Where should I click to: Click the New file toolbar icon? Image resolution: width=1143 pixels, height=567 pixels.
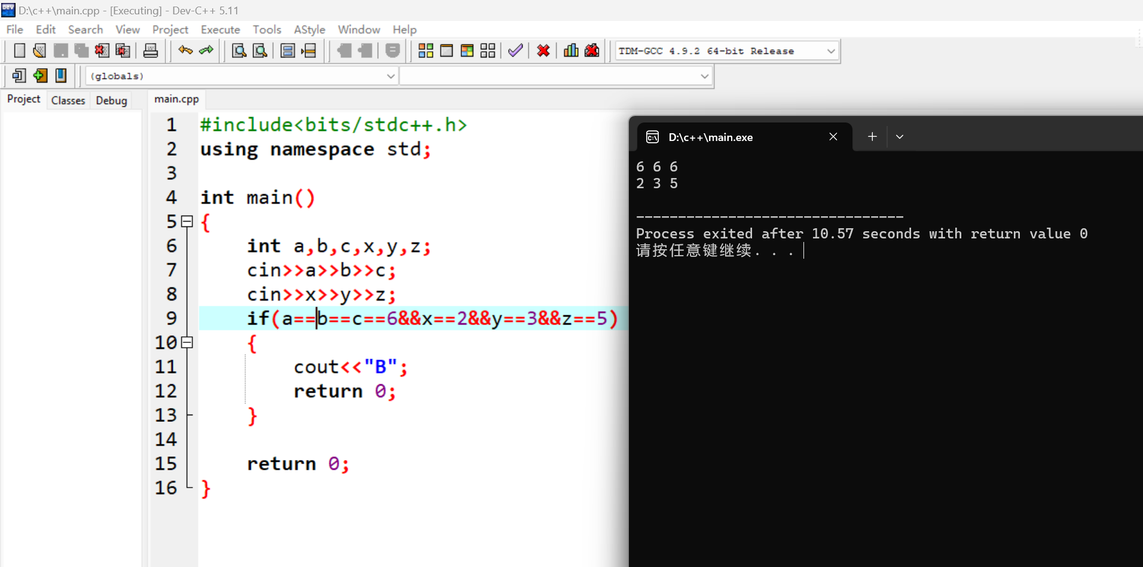19,51
